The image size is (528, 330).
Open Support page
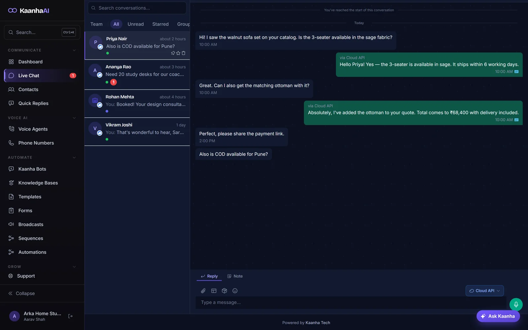coord(42,276)
